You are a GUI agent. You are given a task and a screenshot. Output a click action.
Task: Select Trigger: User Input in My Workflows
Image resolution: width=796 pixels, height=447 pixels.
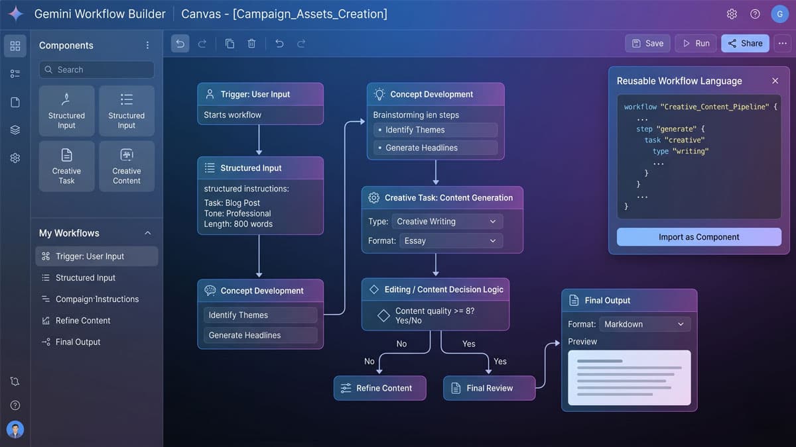click(97, 256)
